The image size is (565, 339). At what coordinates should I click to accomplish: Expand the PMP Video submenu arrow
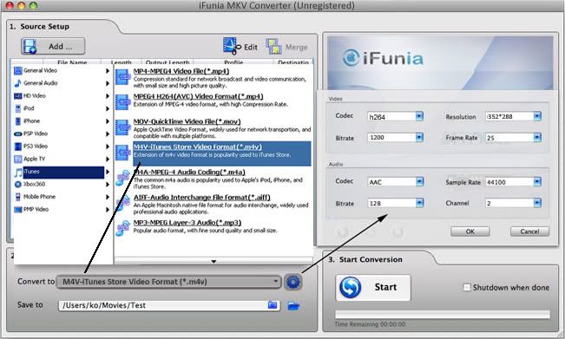point(108,210)
